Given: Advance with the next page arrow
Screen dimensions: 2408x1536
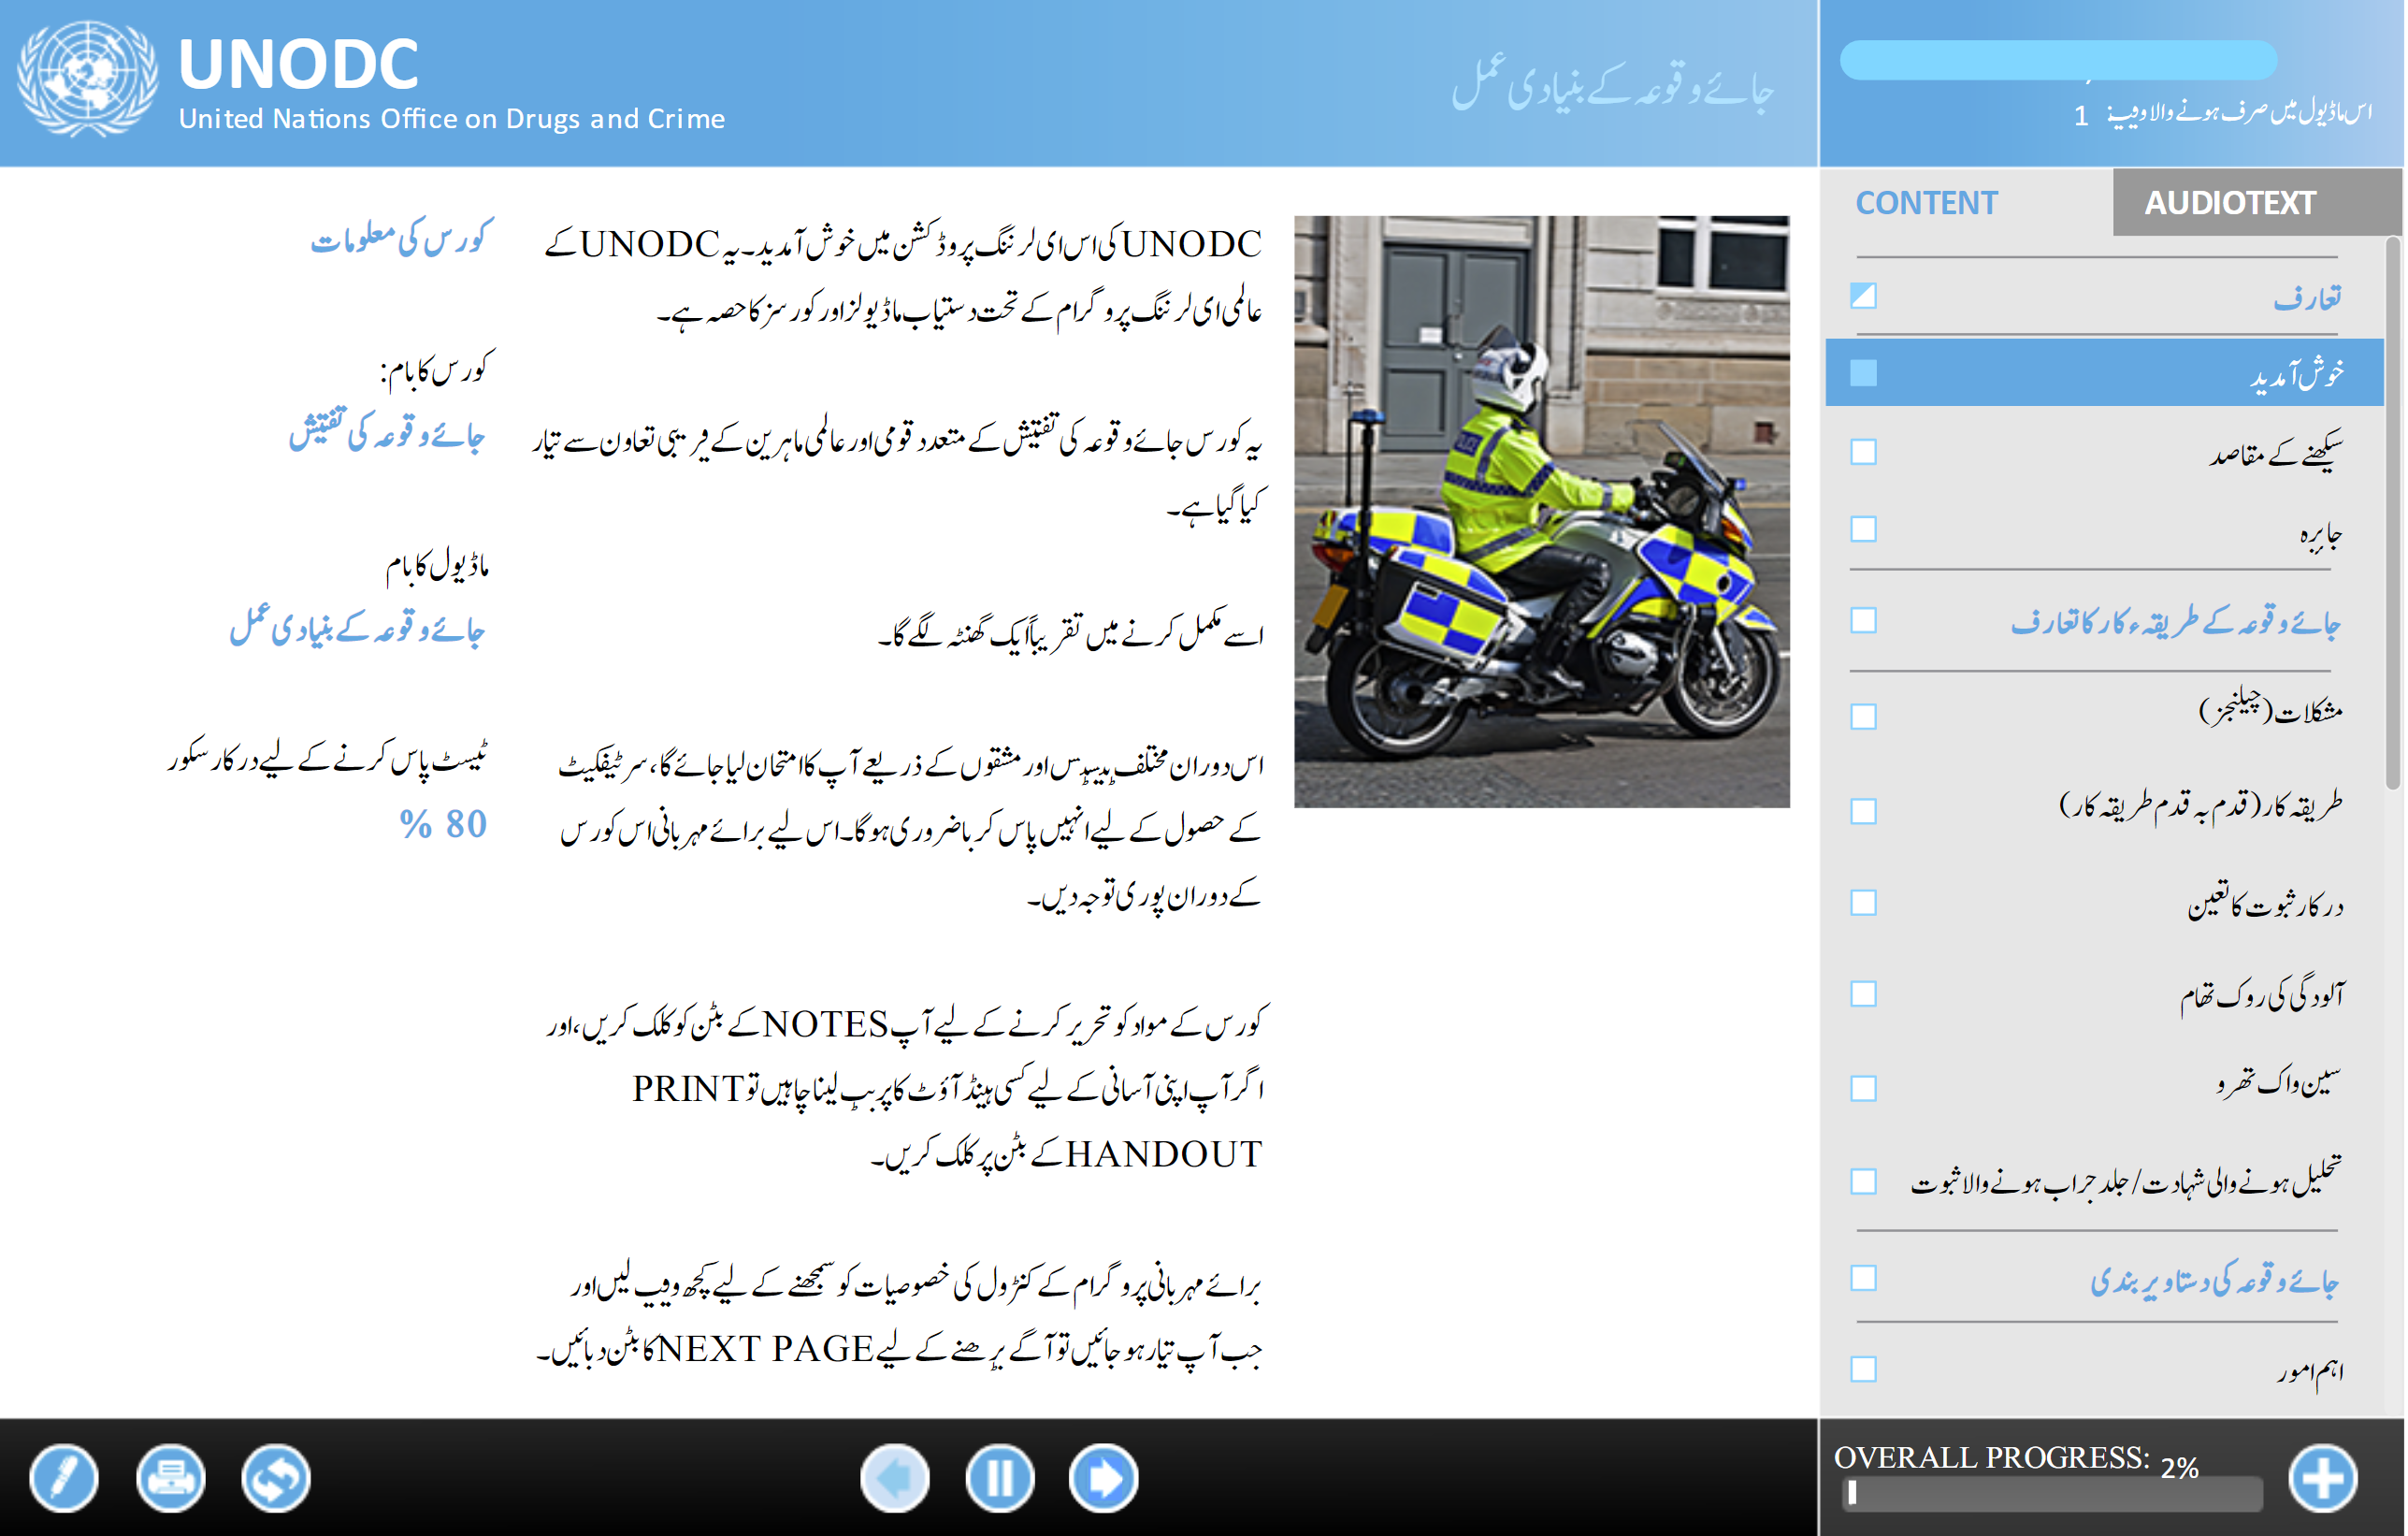Looking at the screenshot, I should point(1103,1477).
